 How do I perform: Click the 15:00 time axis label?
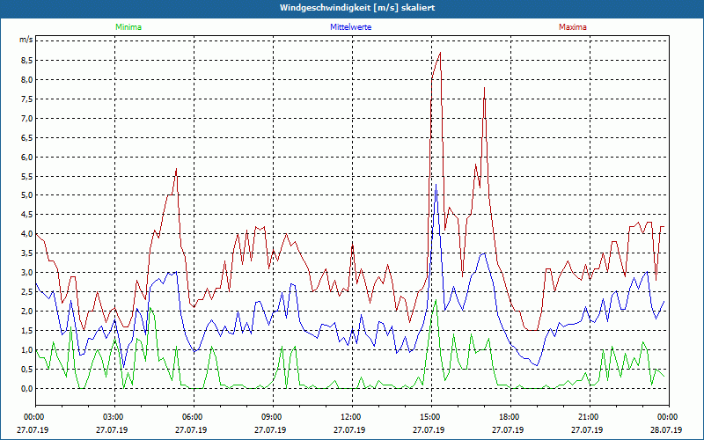click(x=429, y=417)
